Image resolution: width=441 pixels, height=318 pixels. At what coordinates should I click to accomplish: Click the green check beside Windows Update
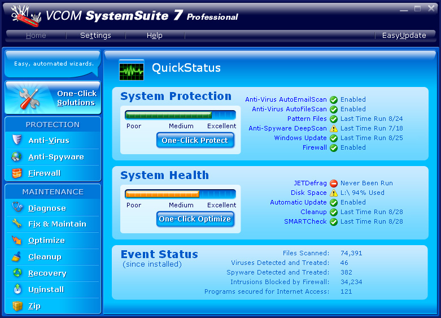pyautogui.click(x=334, y=138)
